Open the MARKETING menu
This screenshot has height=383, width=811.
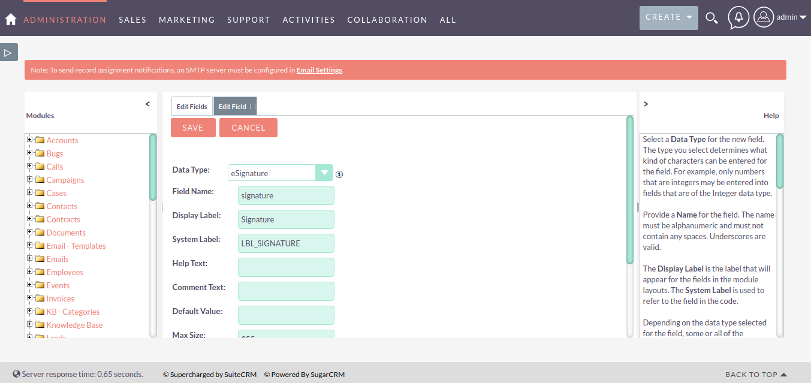(186, 19)
